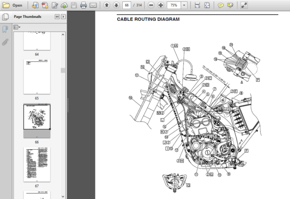Go to previous page with up arrow
Viewport: 290px width, 199px height.
106,5
